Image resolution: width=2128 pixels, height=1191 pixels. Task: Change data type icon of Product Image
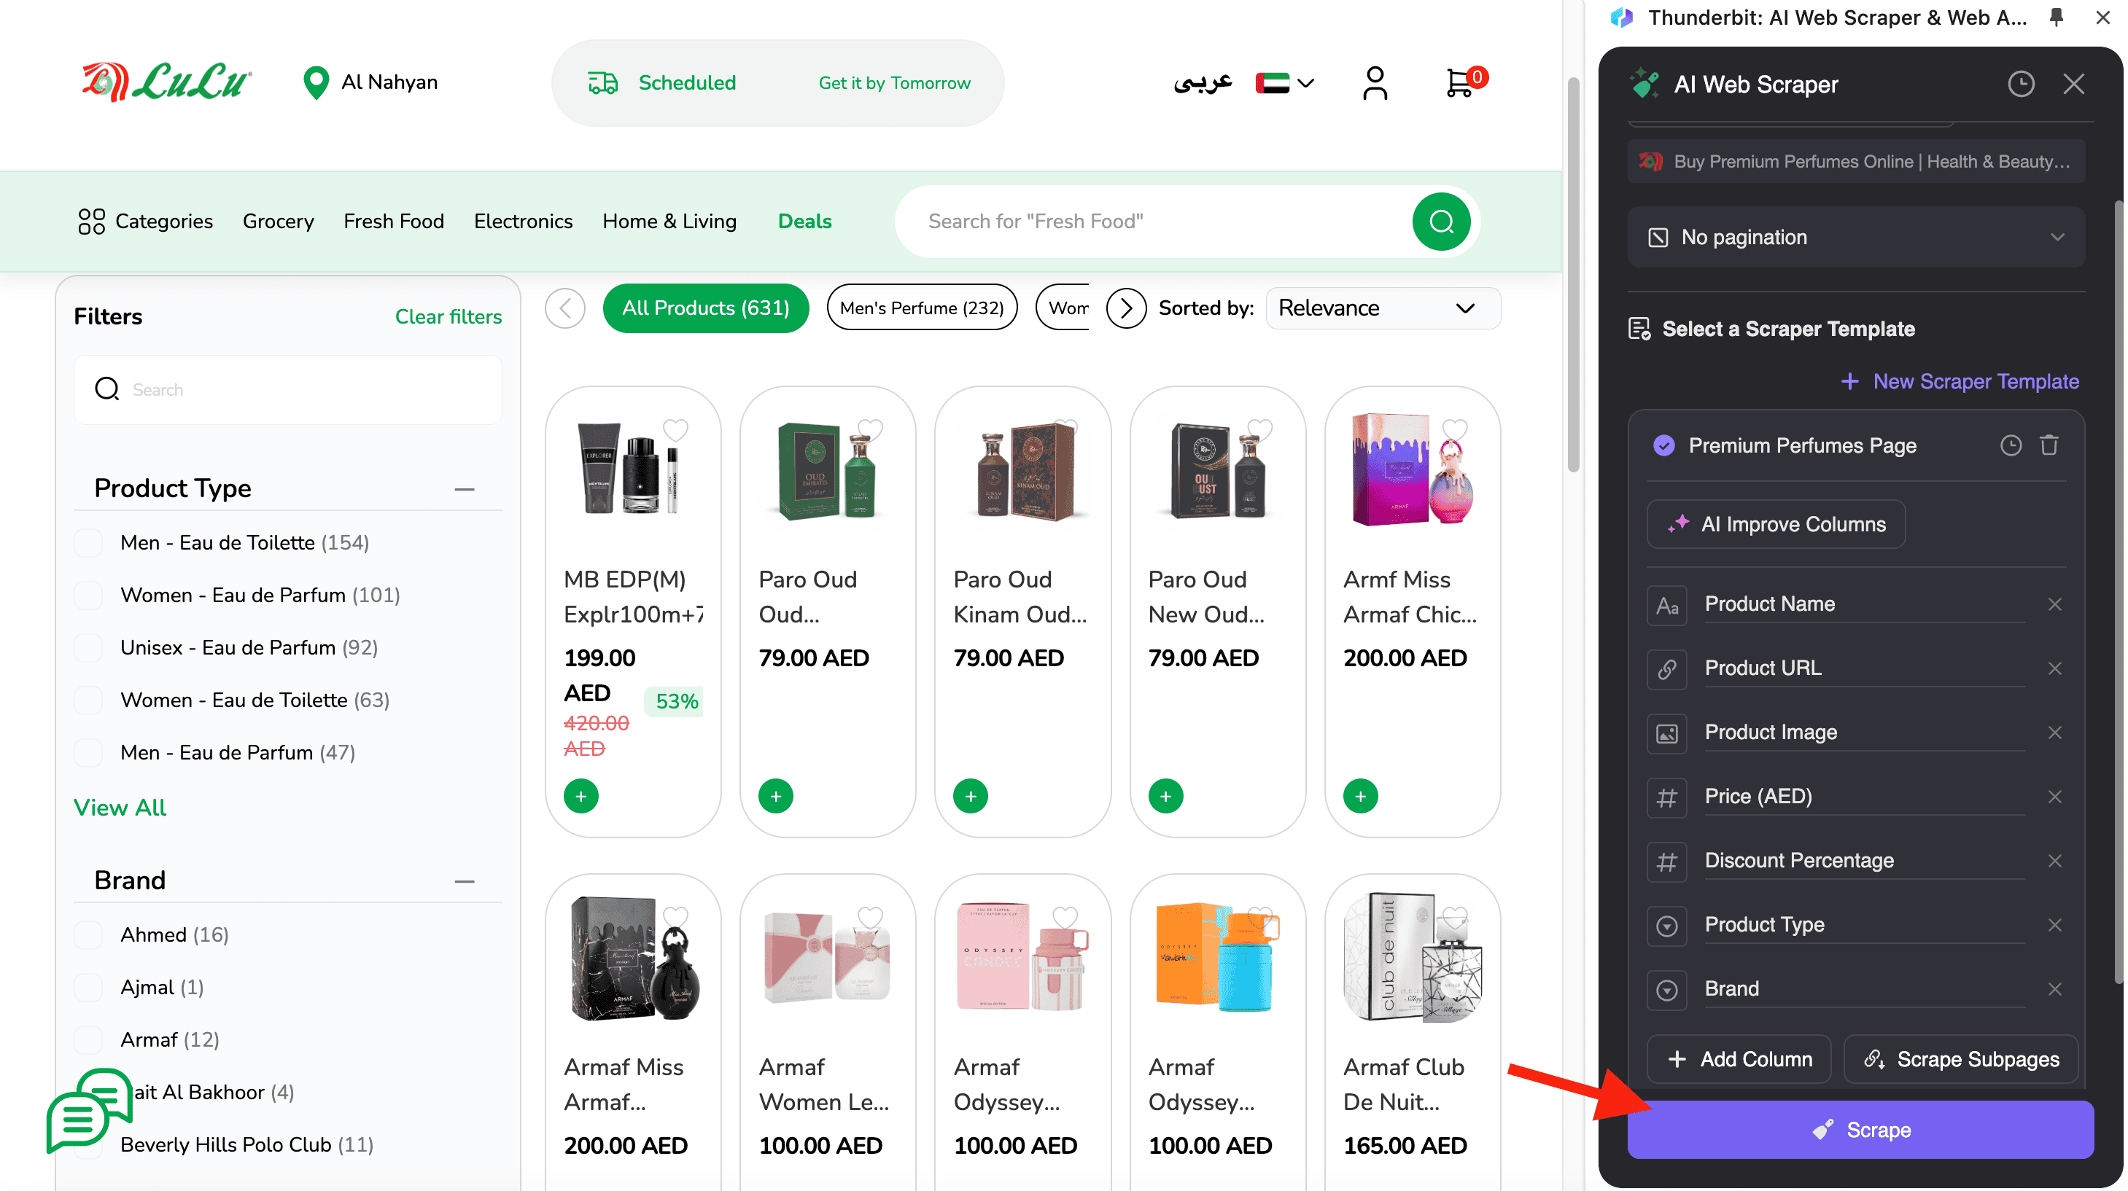(x=1667, y=733)
